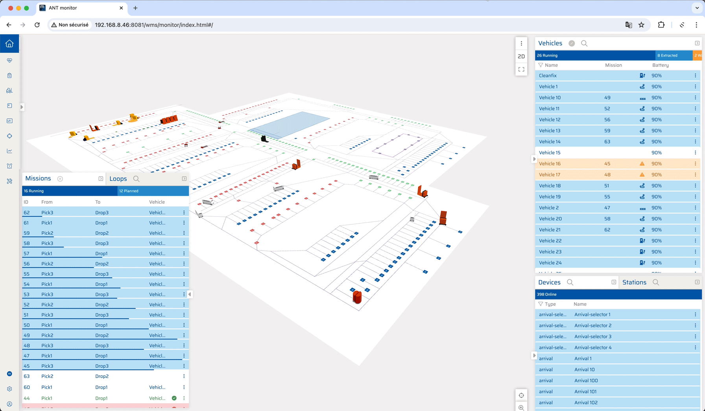Search in the Devices panel
The height and width of the screenshot is (411, 705).
point(570,282)
